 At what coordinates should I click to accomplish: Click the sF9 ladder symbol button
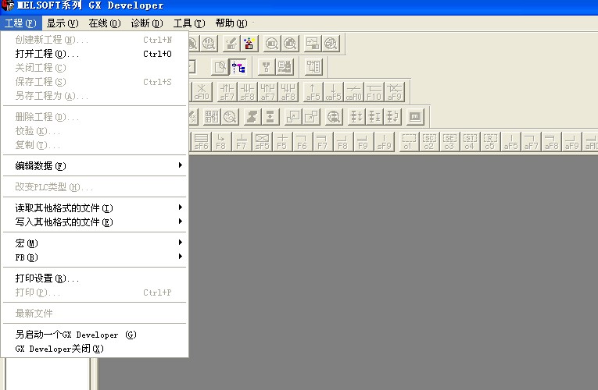tap(384, 141)
